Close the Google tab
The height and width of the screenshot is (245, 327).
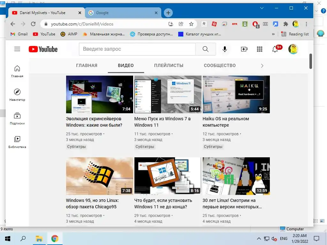(x=156, y=13)
